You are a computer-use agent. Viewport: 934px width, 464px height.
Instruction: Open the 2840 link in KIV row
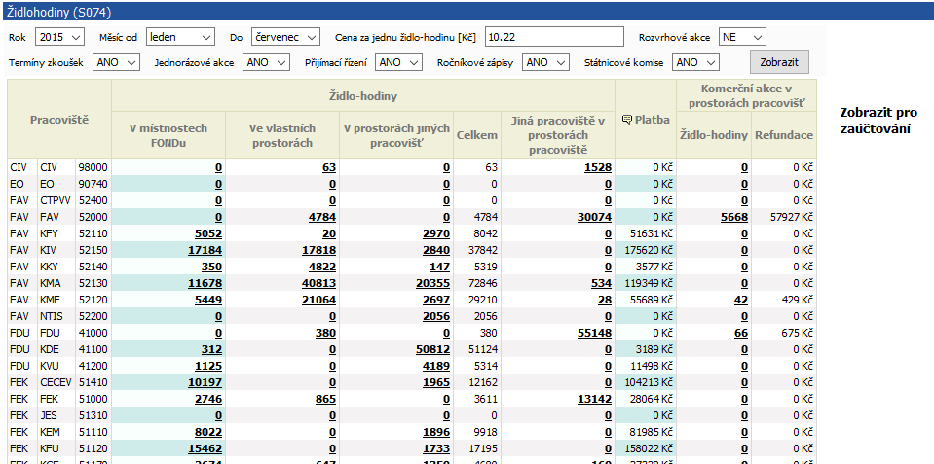coord(436,250)
